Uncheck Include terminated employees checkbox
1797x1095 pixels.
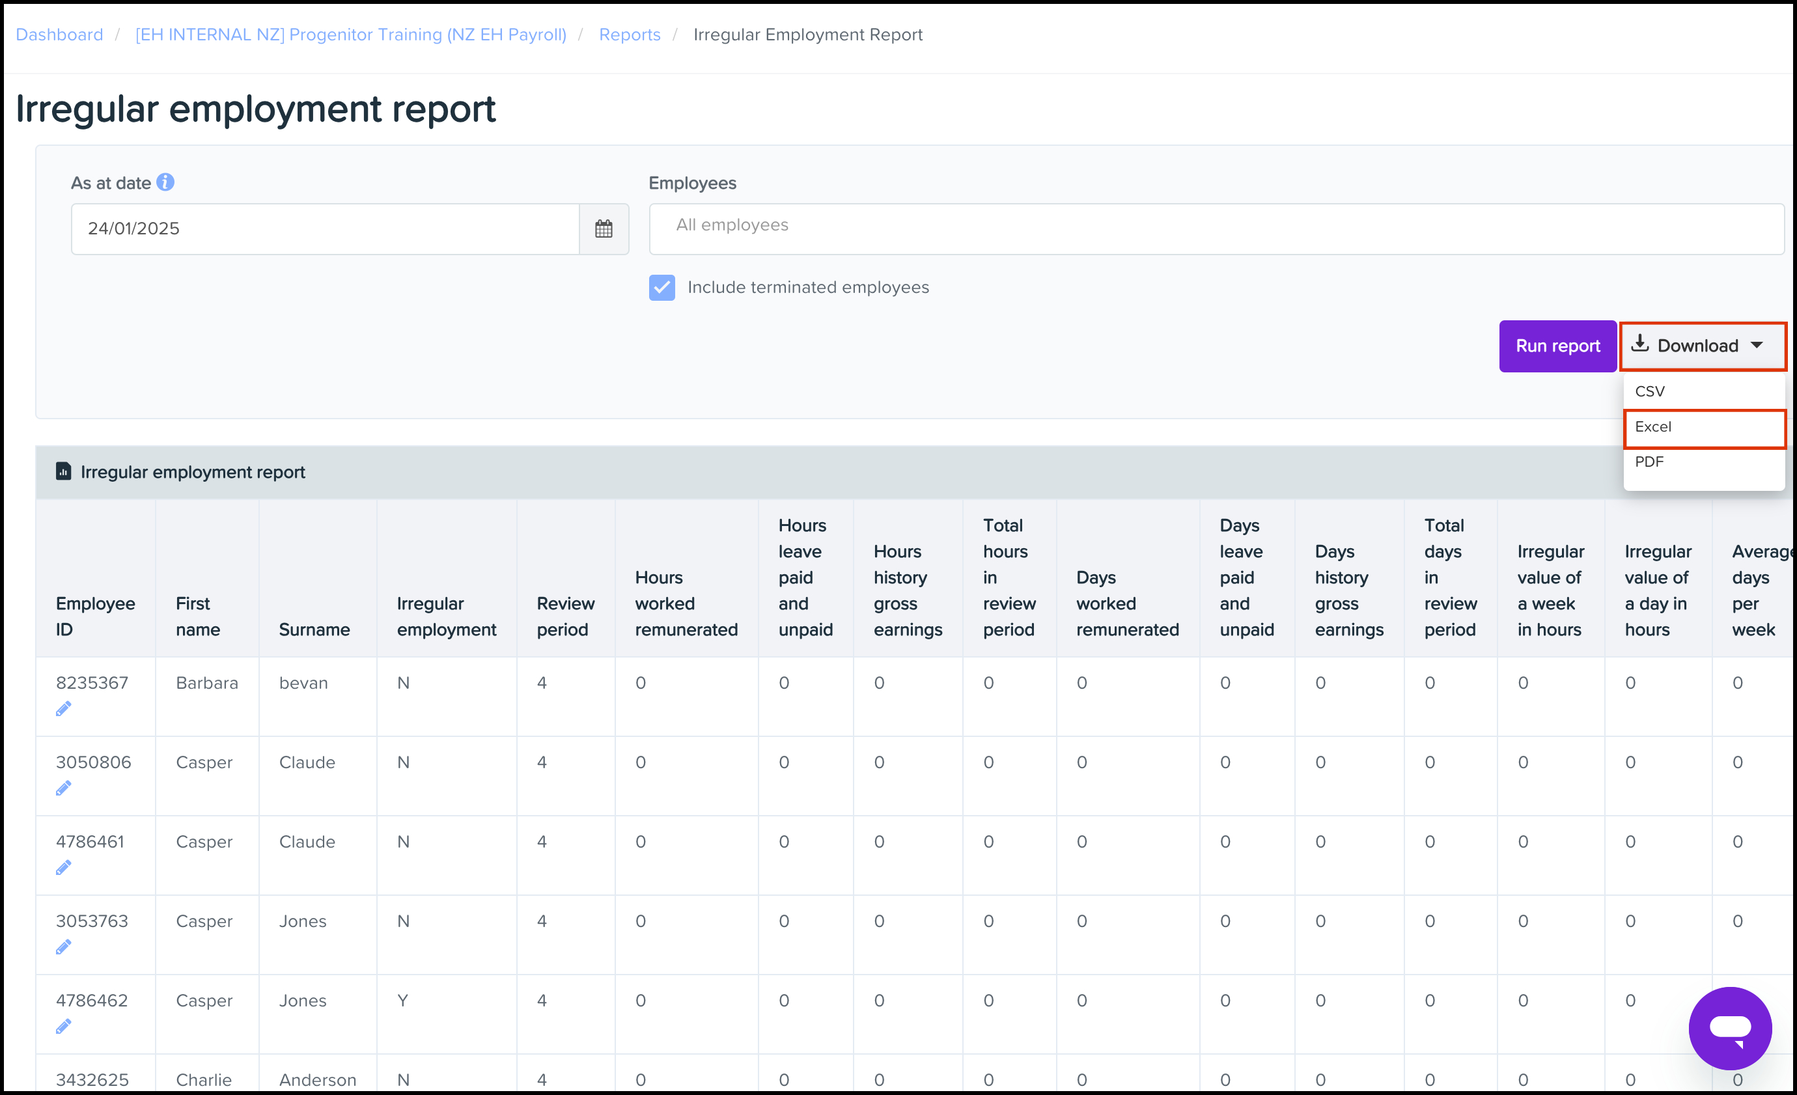pyautogui.click(x=662, y=287)
